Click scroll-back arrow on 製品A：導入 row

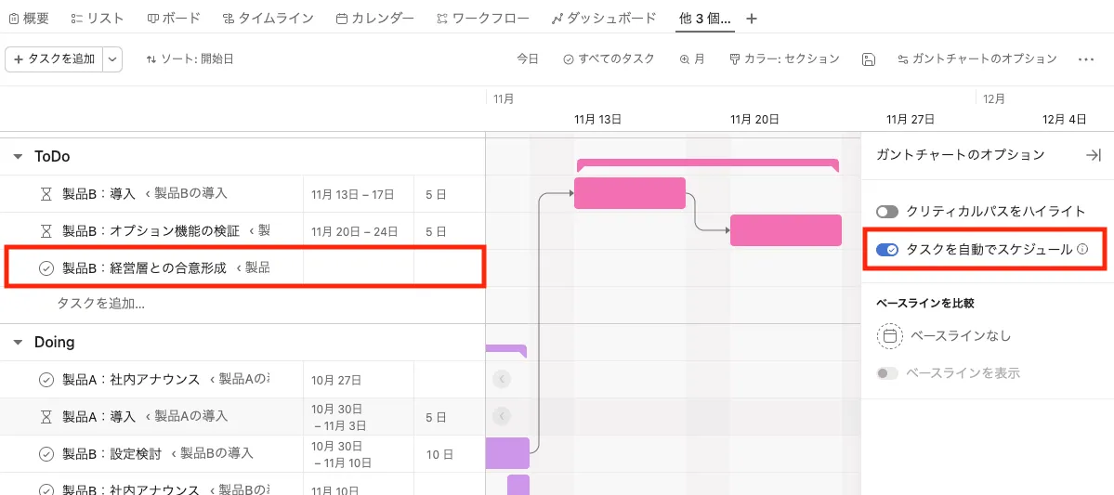coord(502,416)
